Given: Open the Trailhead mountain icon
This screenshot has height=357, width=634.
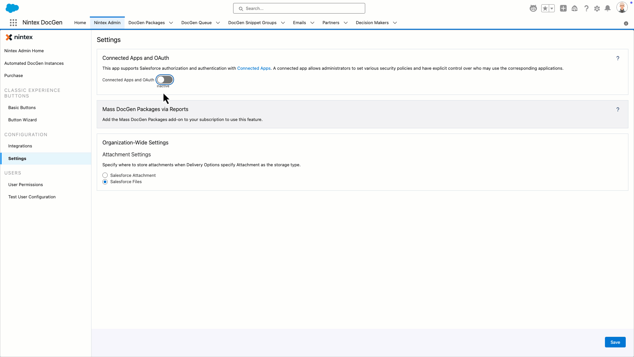Looking at the screenshot, I should point(575,9).
